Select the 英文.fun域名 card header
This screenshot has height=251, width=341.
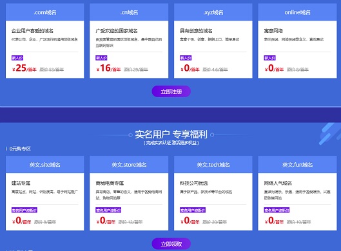click(297, 165)
